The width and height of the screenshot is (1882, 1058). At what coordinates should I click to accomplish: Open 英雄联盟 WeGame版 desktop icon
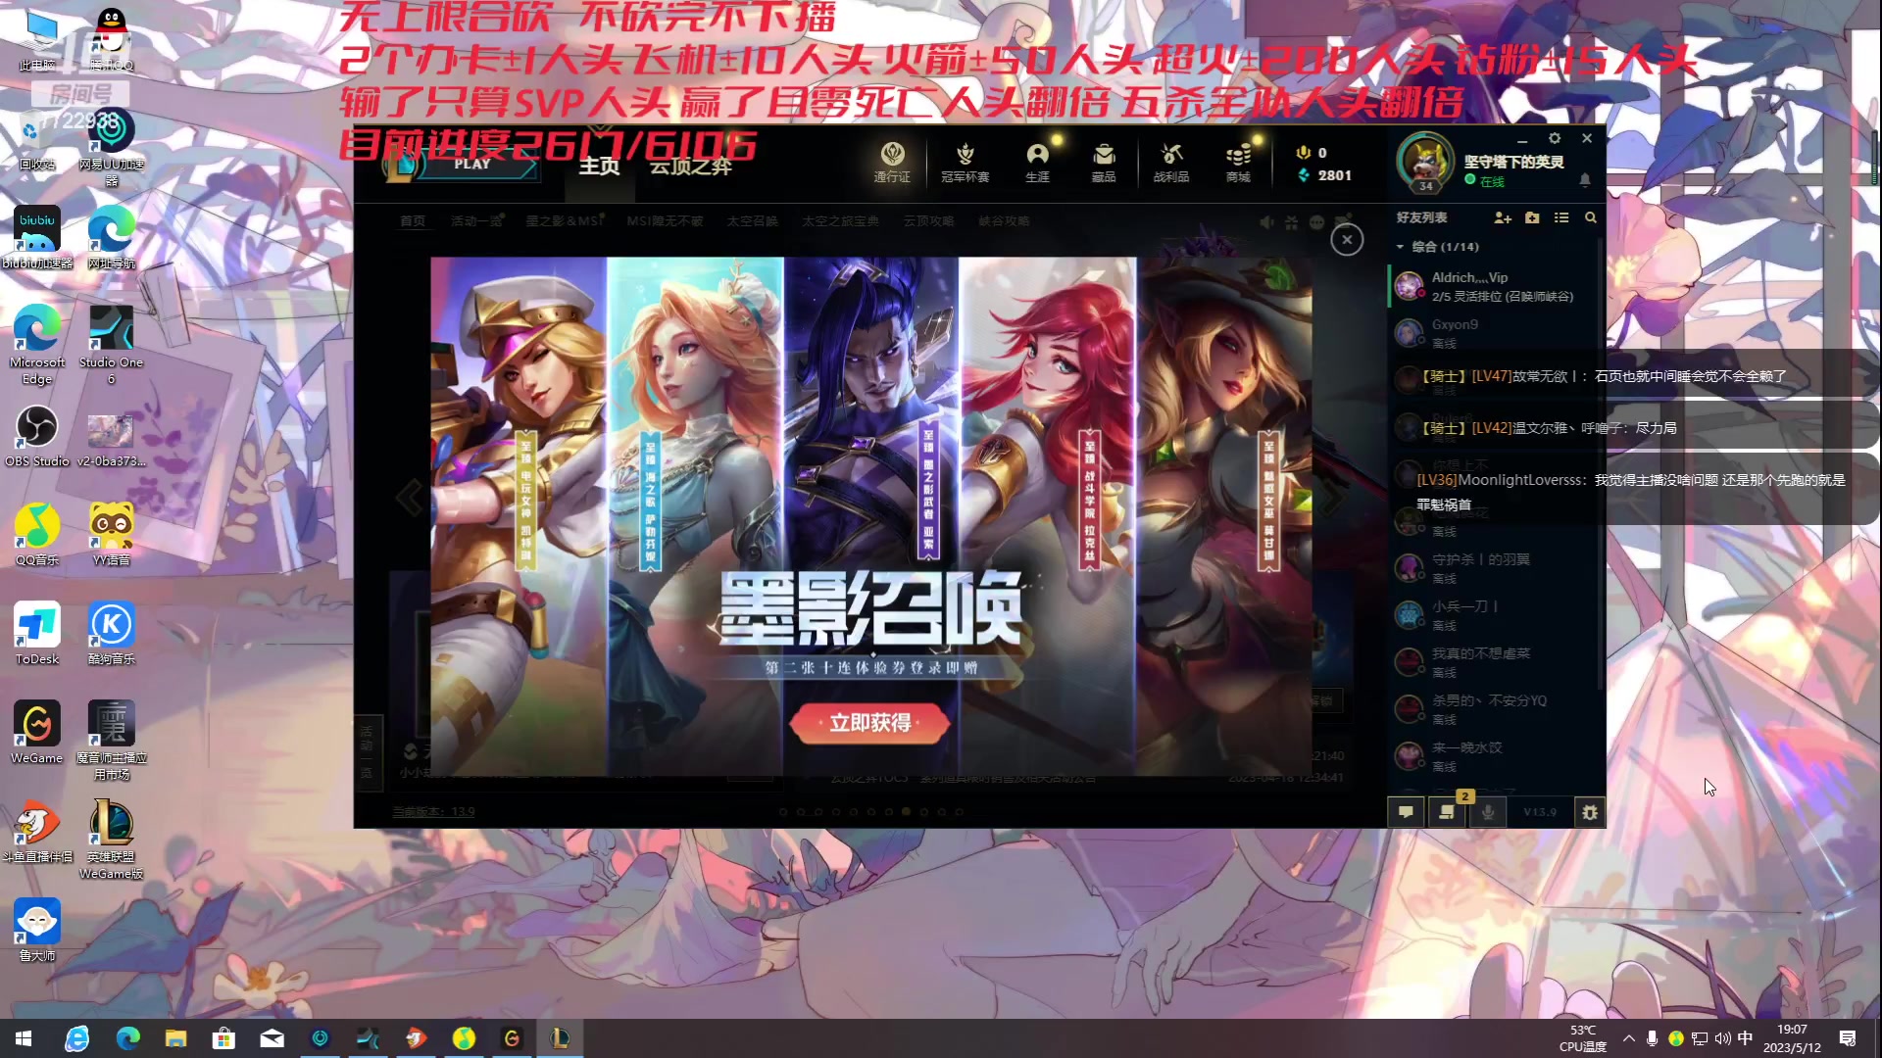pyautogui.click(x=112, y=840)
